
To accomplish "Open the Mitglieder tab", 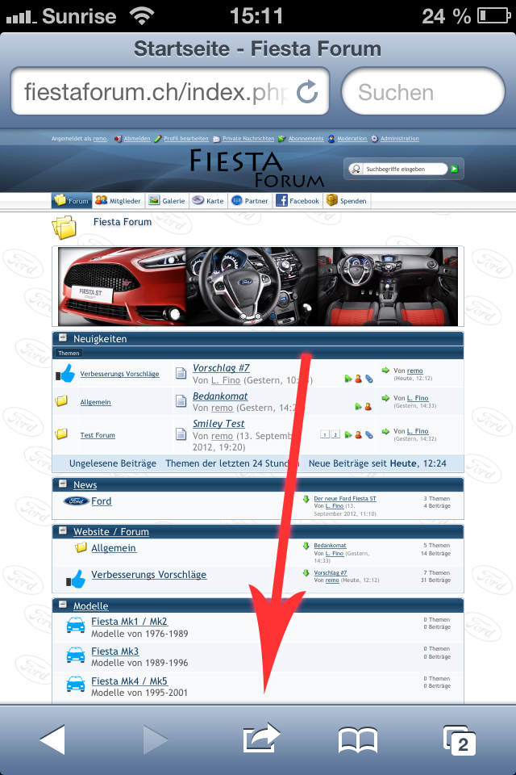I will pyautogui.click(x=119, y=201).
